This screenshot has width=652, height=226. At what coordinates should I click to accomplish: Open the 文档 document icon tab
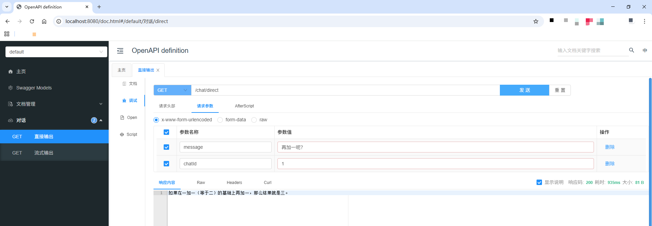(124, 84)
